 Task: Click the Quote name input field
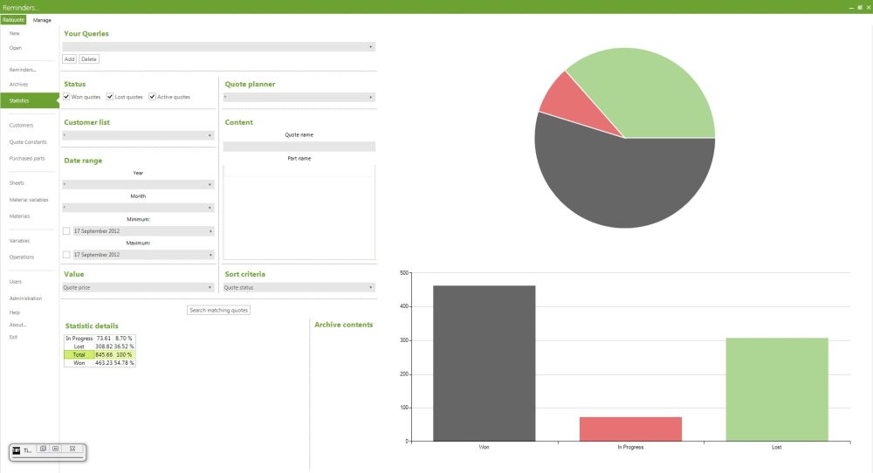(299, 147)
